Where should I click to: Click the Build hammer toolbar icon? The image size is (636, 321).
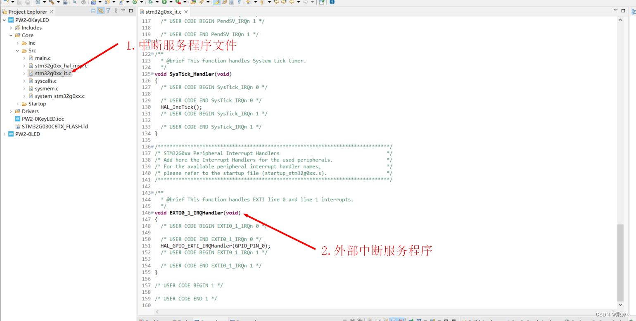click(x=51, y=2)
